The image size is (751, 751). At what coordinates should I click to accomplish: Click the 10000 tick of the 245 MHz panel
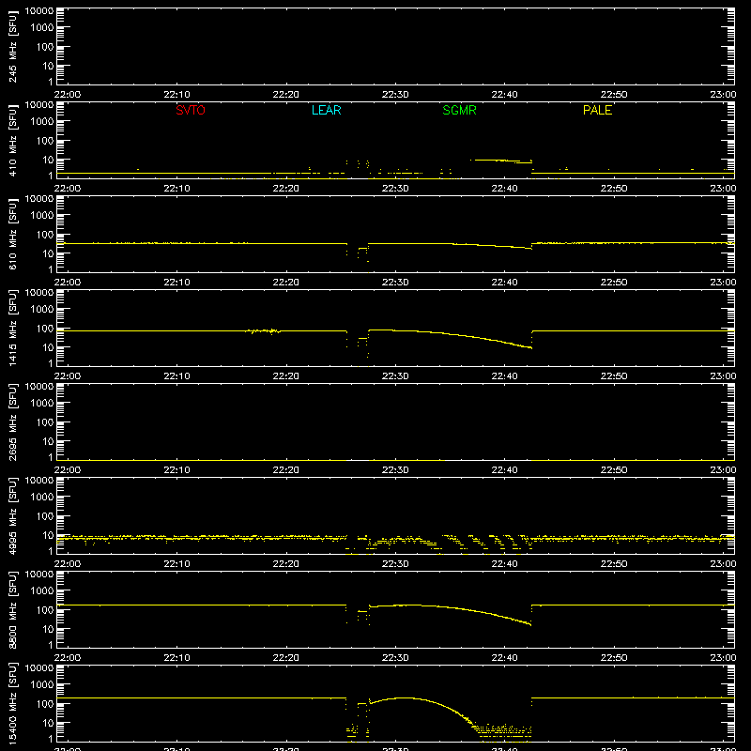tap(38, 10)
